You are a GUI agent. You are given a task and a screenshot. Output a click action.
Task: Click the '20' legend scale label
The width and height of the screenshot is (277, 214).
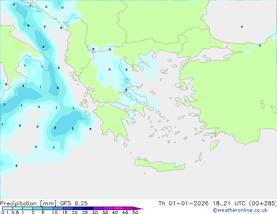pos(75,212)
